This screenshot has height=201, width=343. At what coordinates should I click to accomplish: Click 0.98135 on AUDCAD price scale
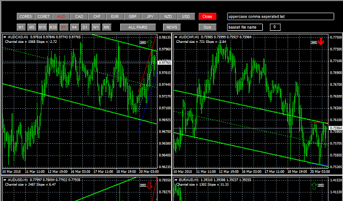(165, 37)
